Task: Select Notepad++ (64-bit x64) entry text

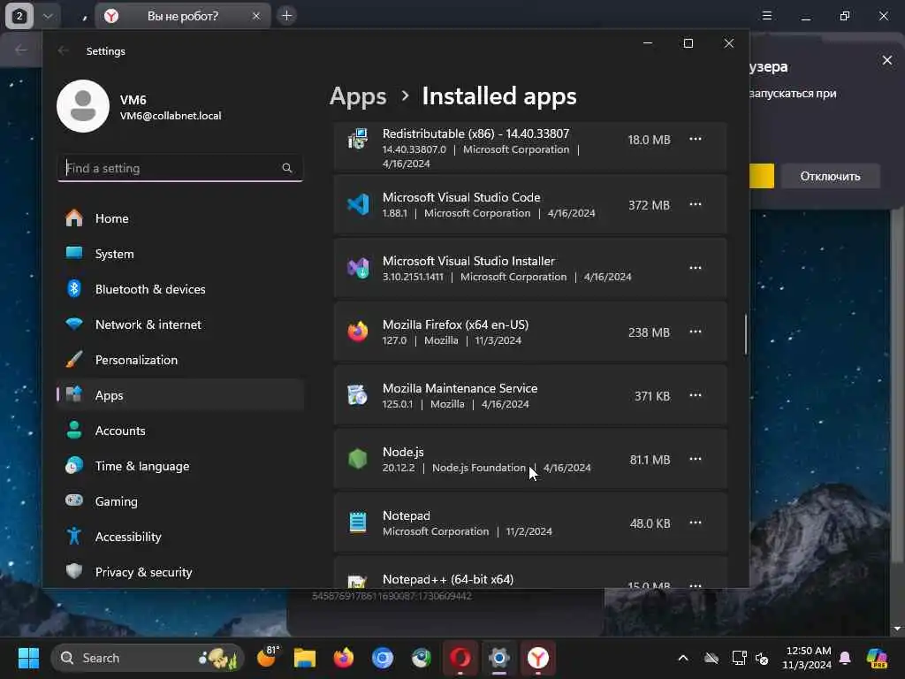Action: (448, 579)
